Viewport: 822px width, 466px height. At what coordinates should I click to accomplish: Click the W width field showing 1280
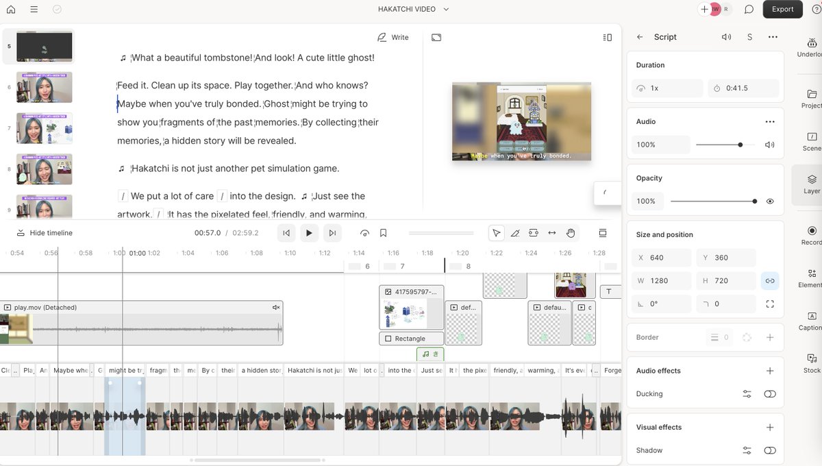click(662, 281)
